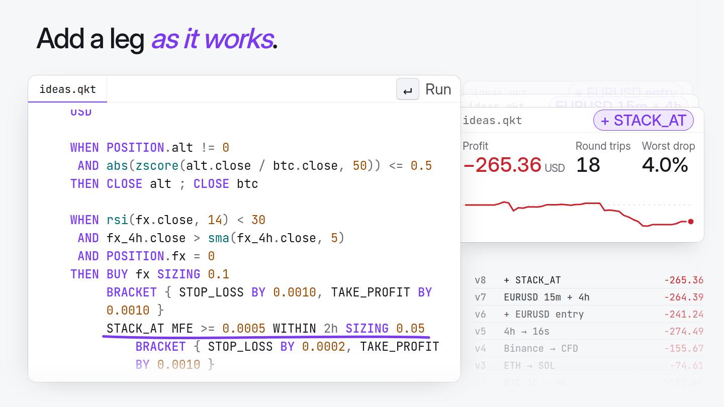Click the WHEN rsi(fx.close, 14) < 30 line
Image resolution: width=724 pixels, height=407 pixels.
pyautogui.click(x=168, y=220)
